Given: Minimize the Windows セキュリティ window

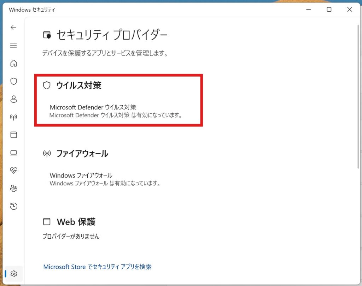Looking at the screenshot, I should click(x=308, y=10).
